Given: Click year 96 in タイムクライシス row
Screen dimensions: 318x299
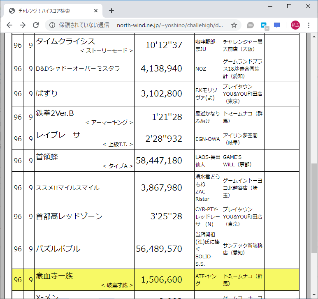Looking at the screenshot, I should 18,45.
